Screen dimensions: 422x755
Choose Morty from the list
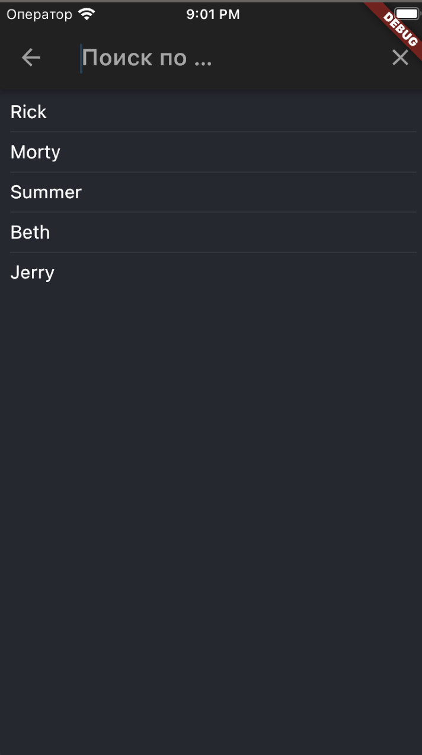pyautogui.click(x=36, y=152)
